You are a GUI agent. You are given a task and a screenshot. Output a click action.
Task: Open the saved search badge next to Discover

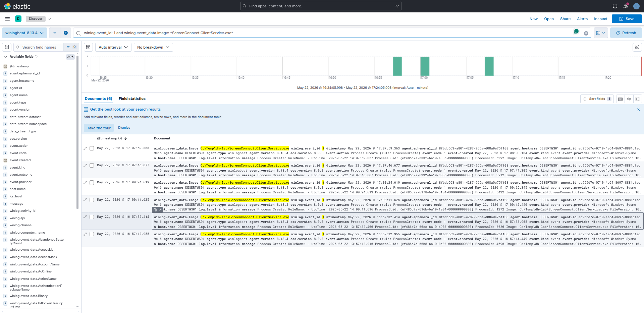50,19
